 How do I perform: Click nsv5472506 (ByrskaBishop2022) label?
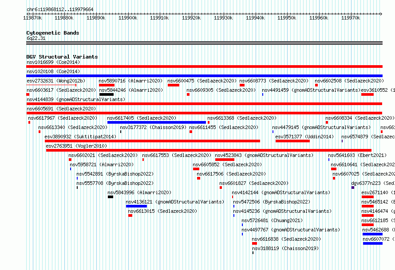[x=272, y=202]
